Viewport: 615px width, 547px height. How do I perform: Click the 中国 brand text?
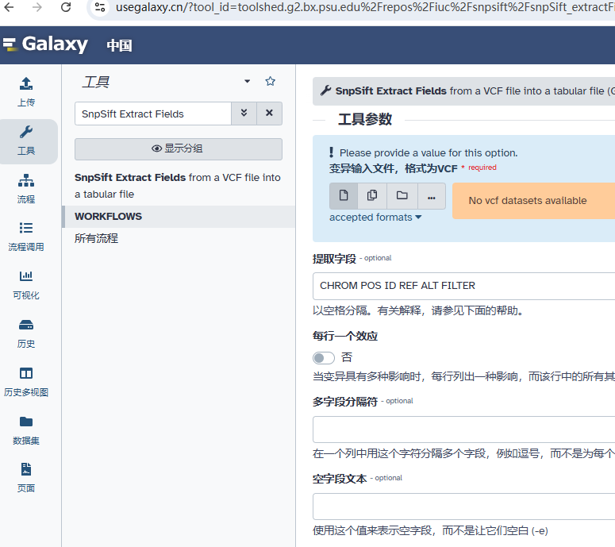click(120, 45)
